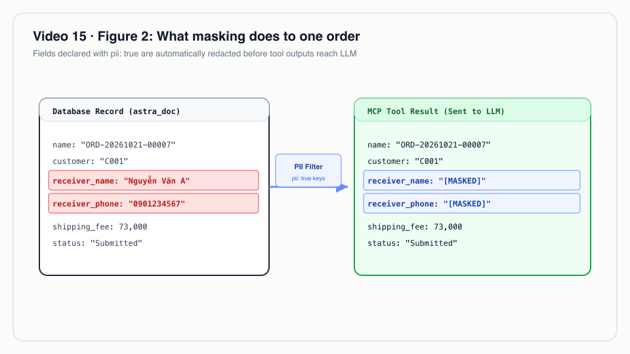Viewport: 630px width, 354px height.
Task: Click the figure title 'Video 15 · Figure 2'
Action: coord(196,36)
